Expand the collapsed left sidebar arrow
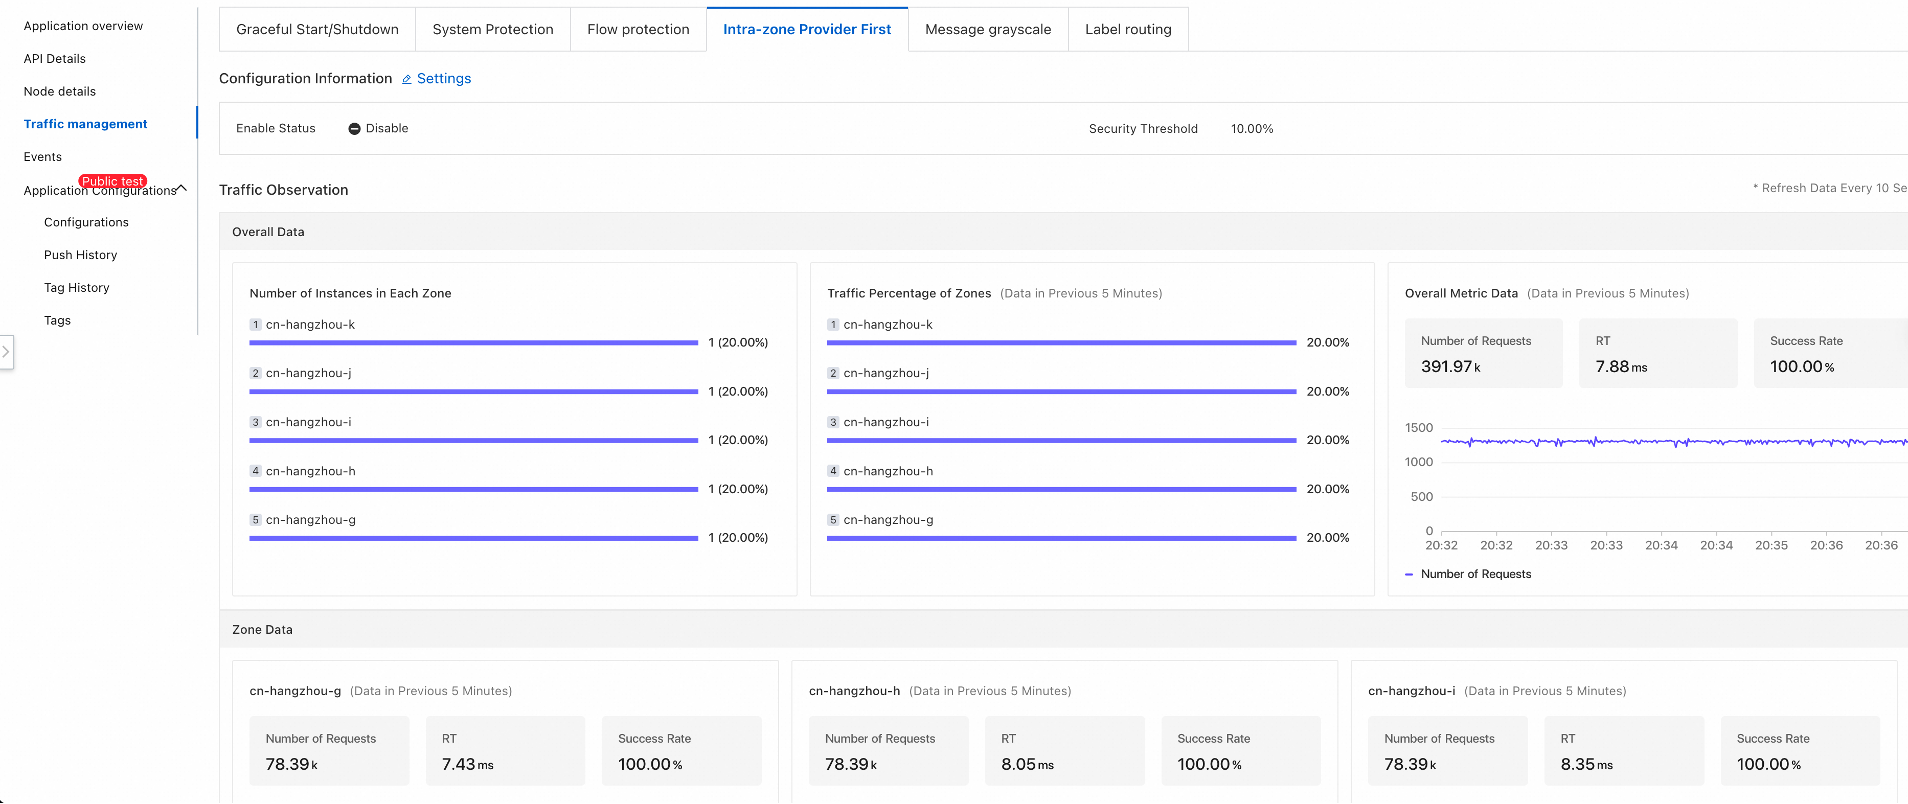This screenshot has width=1908, height=804. pyautogui.click(x=6, y=352)
